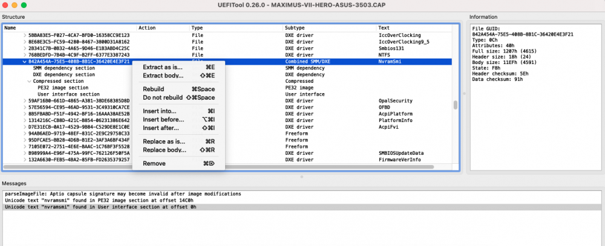The width and height of the screenshot is (605, 246).
Task: Click the Combined SMM/DXE subtype cell
Action: (307, 61)
